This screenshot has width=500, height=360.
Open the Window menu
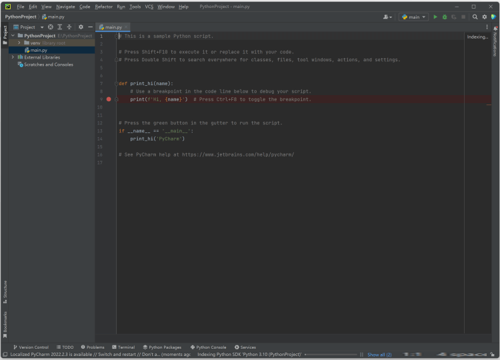[166, 7]
